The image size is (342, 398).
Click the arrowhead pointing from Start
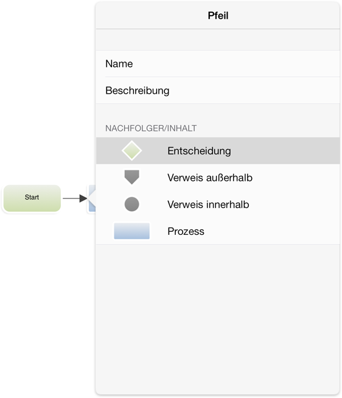click(x=83, y=198)
